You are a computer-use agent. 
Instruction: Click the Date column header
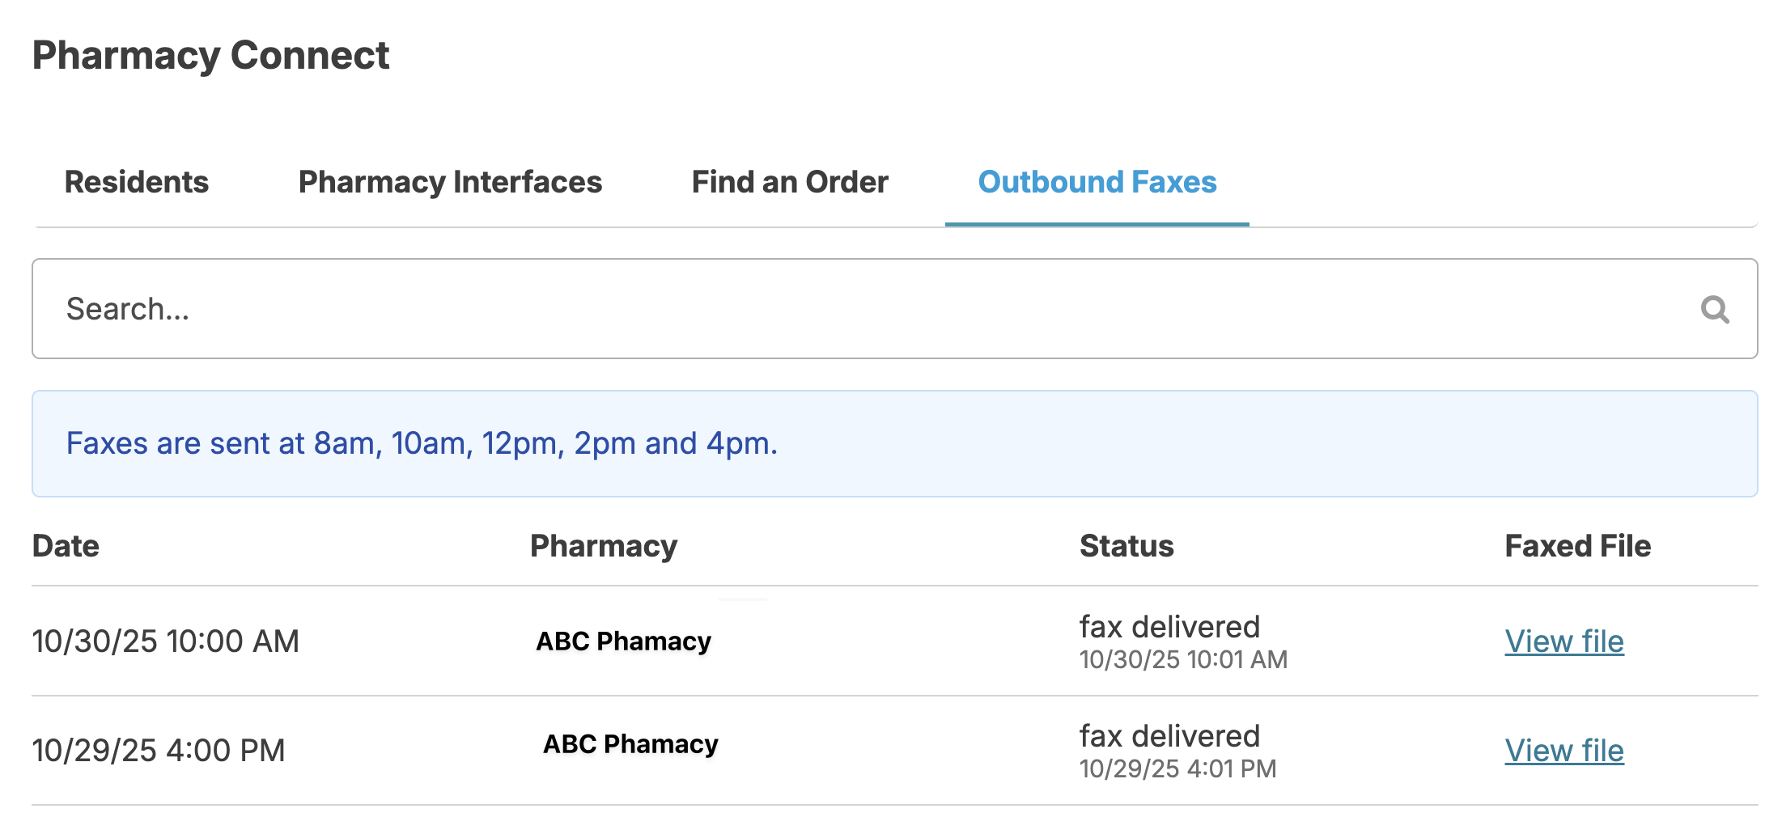[x=66, y=546]
